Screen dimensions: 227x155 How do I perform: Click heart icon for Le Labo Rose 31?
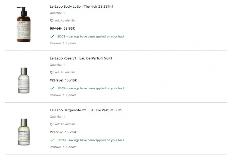pos(52,73)
